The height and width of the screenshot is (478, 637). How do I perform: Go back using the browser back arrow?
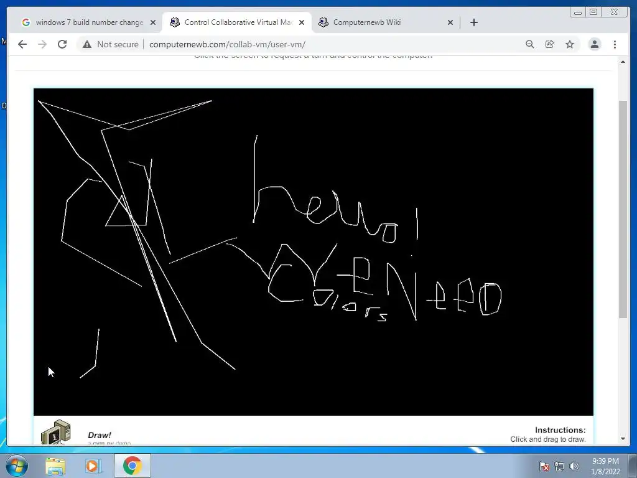(22, 44)
